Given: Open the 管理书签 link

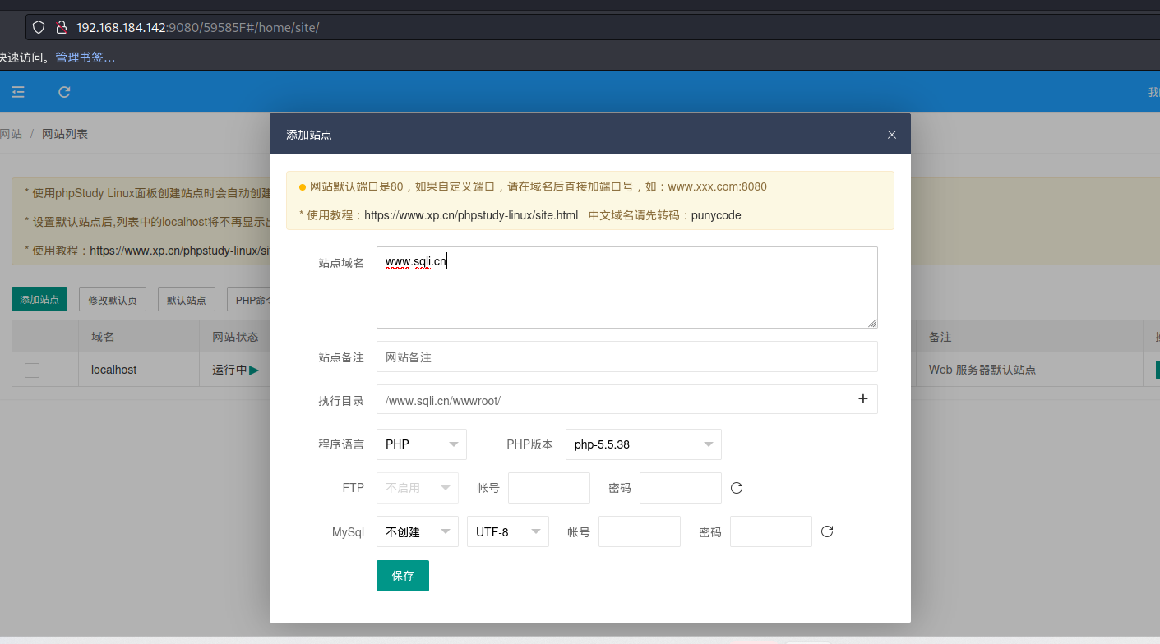Looking at the screenshot, I should [x=85, y=57].
